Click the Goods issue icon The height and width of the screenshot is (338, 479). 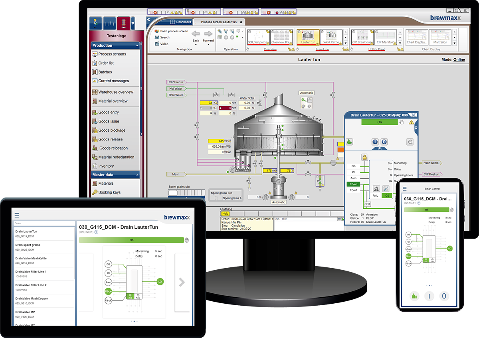pos(95,121)
